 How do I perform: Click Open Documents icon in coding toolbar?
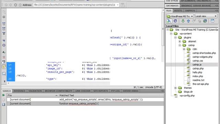[4, 12]
